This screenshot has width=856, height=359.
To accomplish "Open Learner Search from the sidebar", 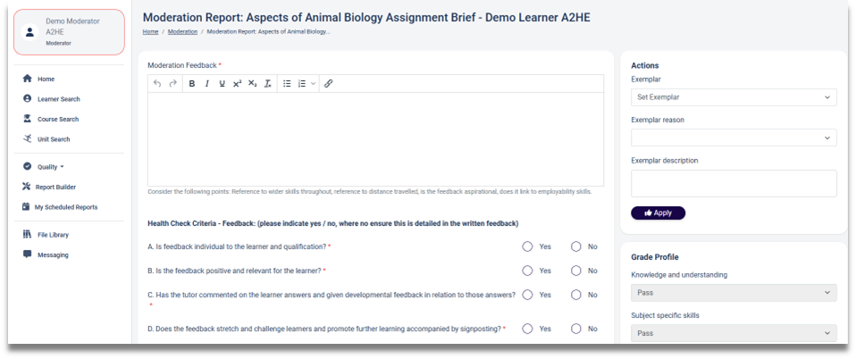I will (x=58, y=99).
